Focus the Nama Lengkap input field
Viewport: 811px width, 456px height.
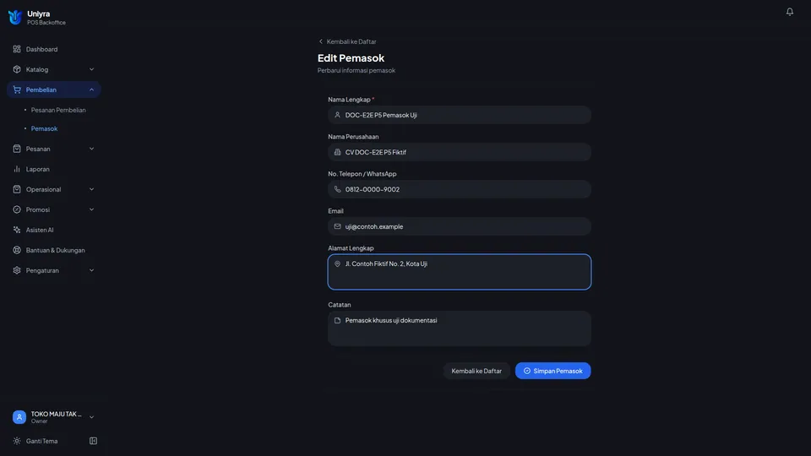[460, 115]
